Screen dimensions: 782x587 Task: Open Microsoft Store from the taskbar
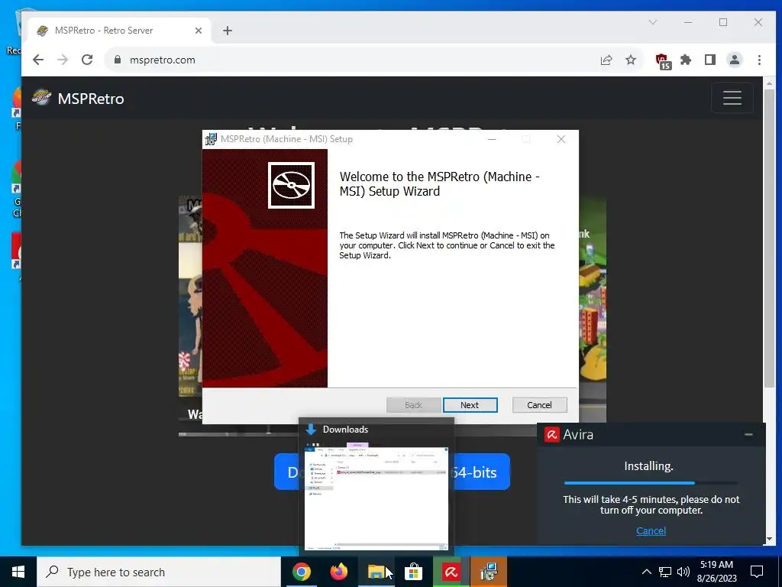point(413,572)
